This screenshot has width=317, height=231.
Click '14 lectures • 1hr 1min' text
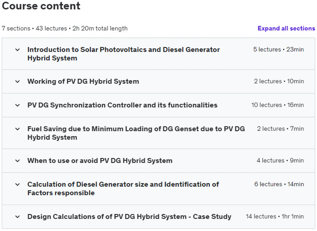pos(275,216)
